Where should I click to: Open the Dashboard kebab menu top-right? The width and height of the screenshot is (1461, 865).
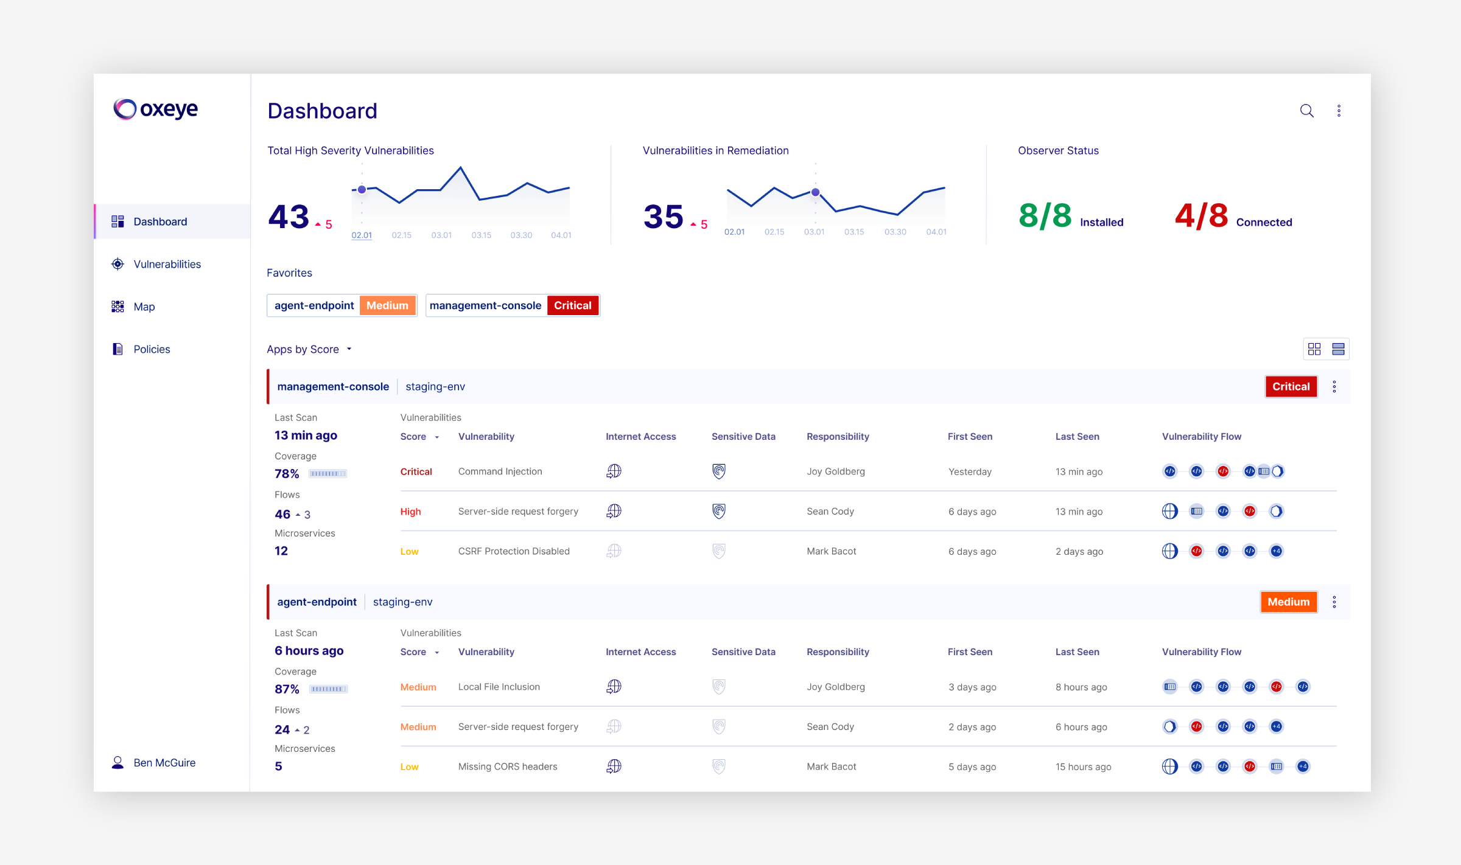coord(1339,111)
